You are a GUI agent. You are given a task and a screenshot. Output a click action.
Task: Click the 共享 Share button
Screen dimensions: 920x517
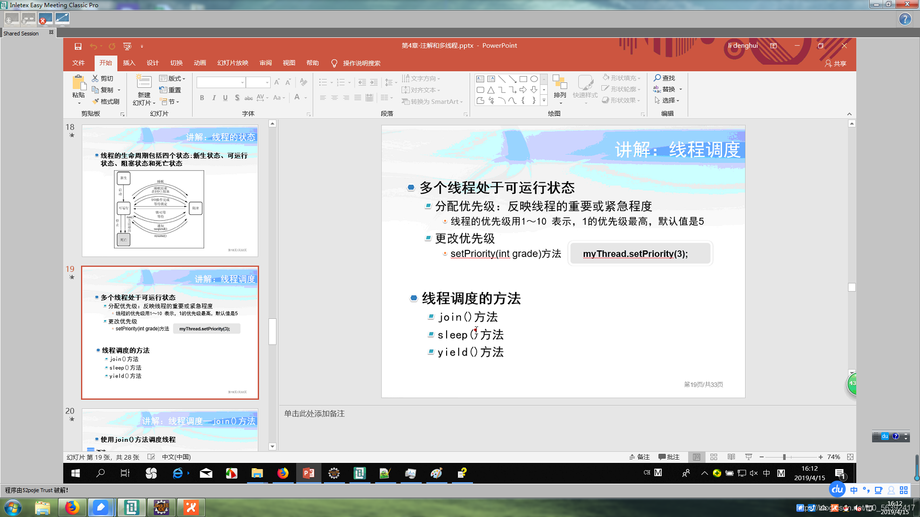click(836, 63)
